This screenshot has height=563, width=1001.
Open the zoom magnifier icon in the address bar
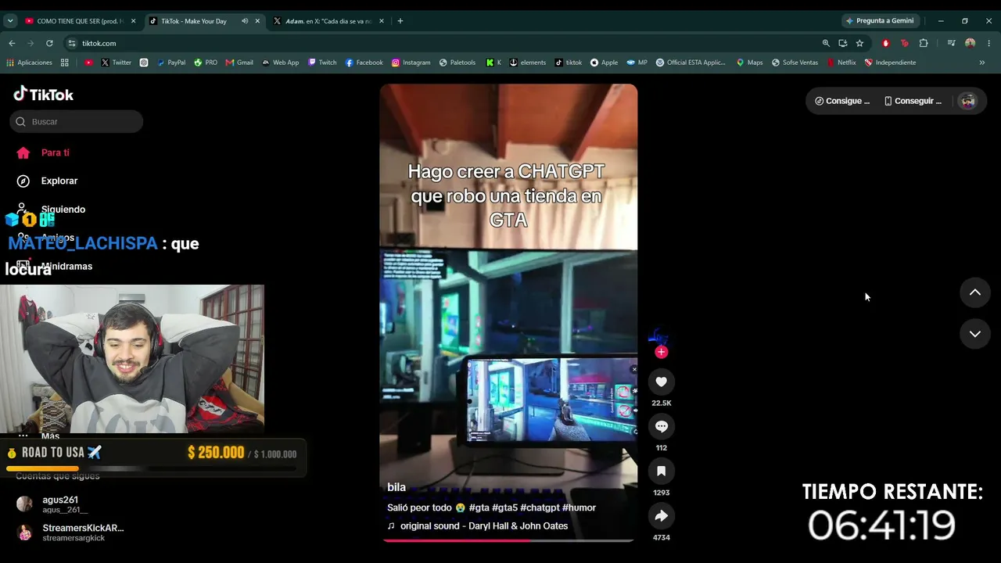pyautogui.click(x=826, y=43)
